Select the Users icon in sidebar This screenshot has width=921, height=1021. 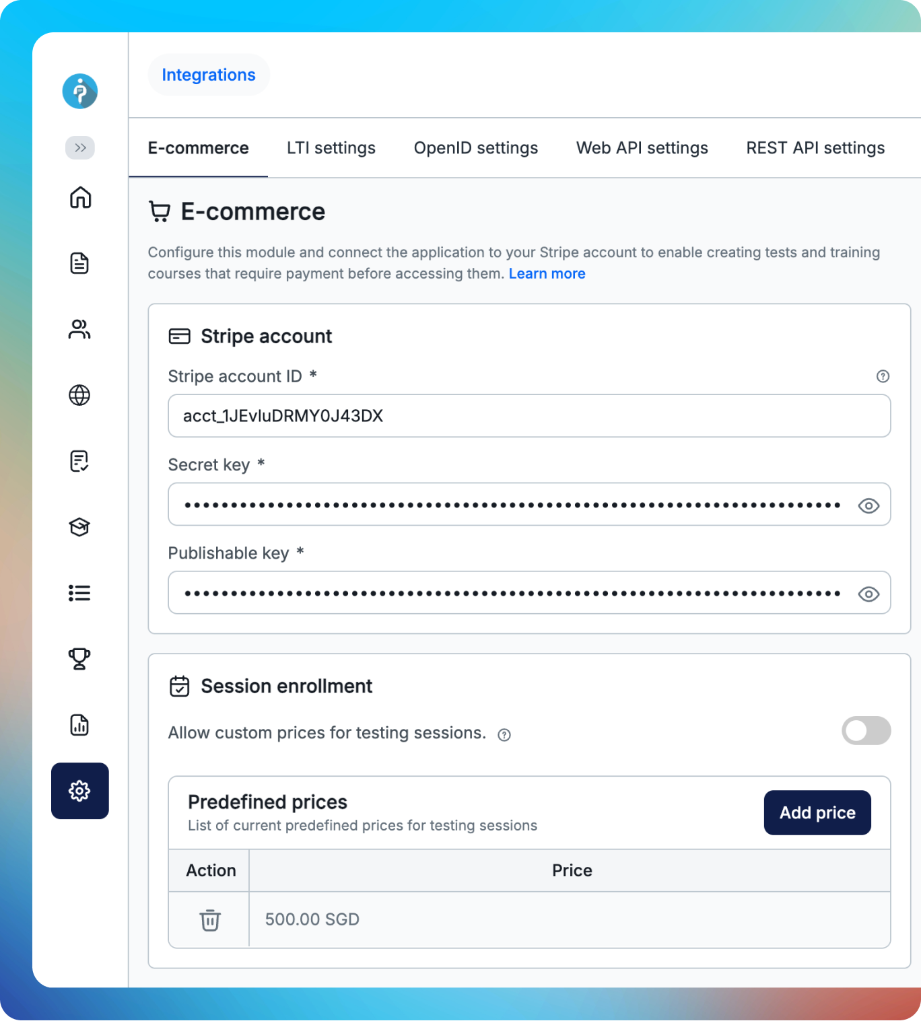pyautogui.click(x=79, y=328)
